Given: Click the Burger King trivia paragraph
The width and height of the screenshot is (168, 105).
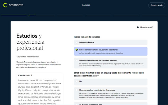Looking at the screenshot, I should pos(40,92).
